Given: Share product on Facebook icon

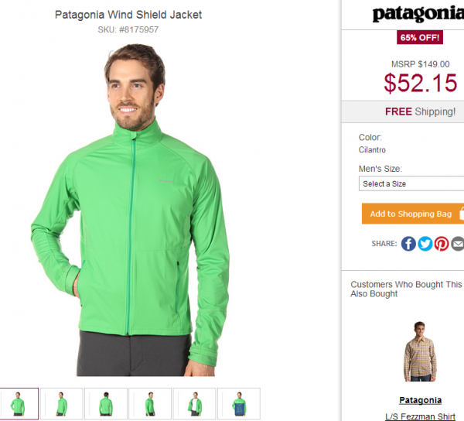Looking at the screenshot, I should coord(408,244).
